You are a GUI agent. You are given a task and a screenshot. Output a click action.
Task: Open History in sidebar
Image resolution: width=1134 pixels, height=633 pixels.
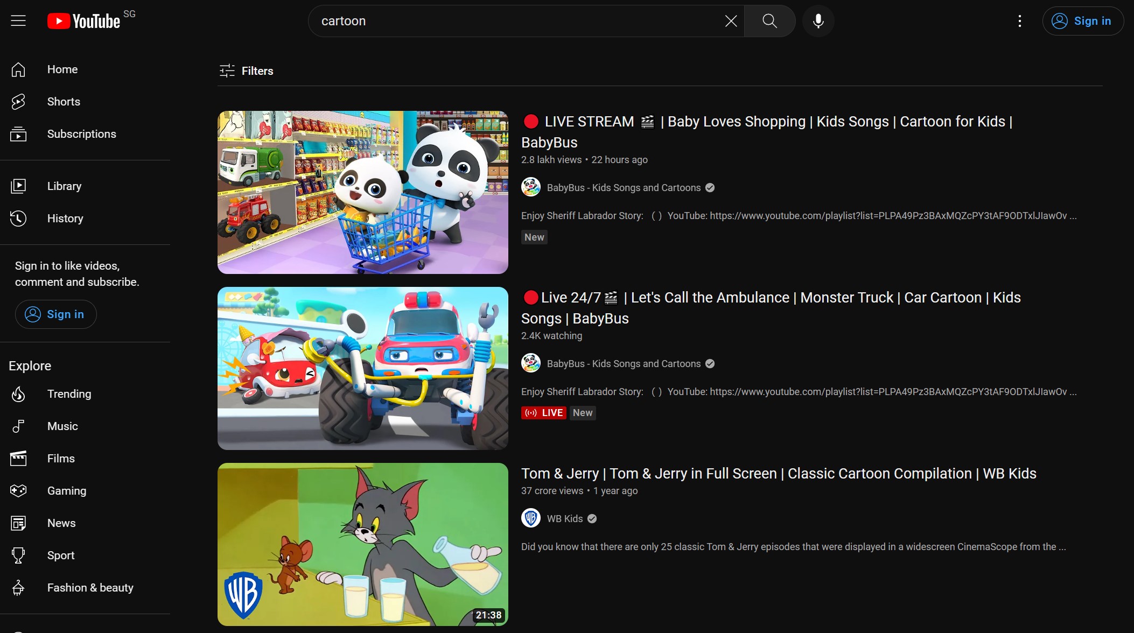tap(85, 219)
